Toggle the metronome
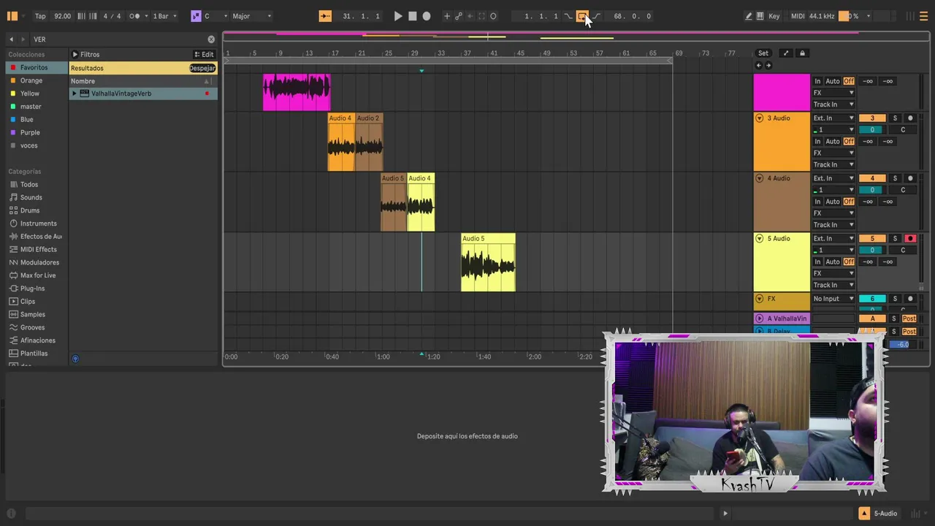Image resolution: width=935 pixels, height=526 pixels. coord(134,16)
